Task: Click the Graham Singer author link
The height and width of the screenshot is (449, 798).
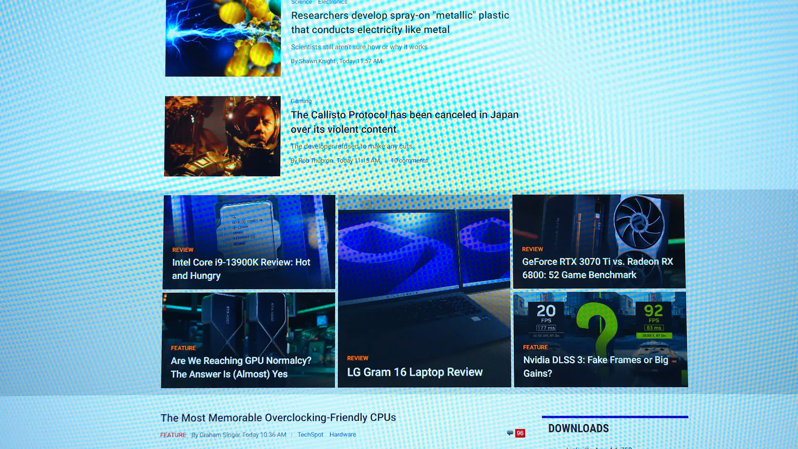Action: [x=219, y=435]
